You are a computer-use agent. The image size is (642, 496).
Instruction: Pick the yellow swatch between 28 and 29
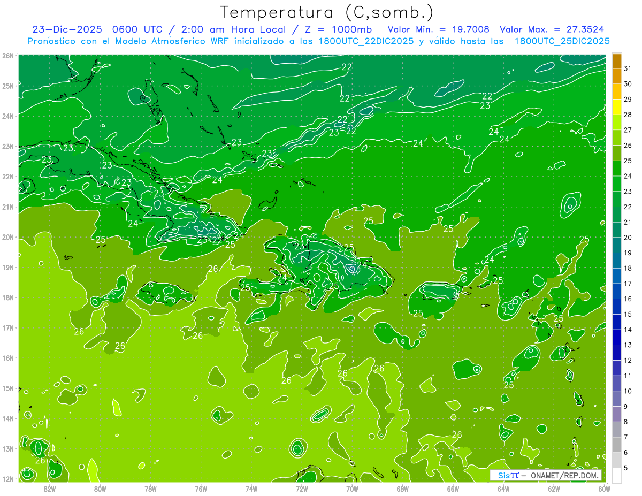click(x=617, y=107)
